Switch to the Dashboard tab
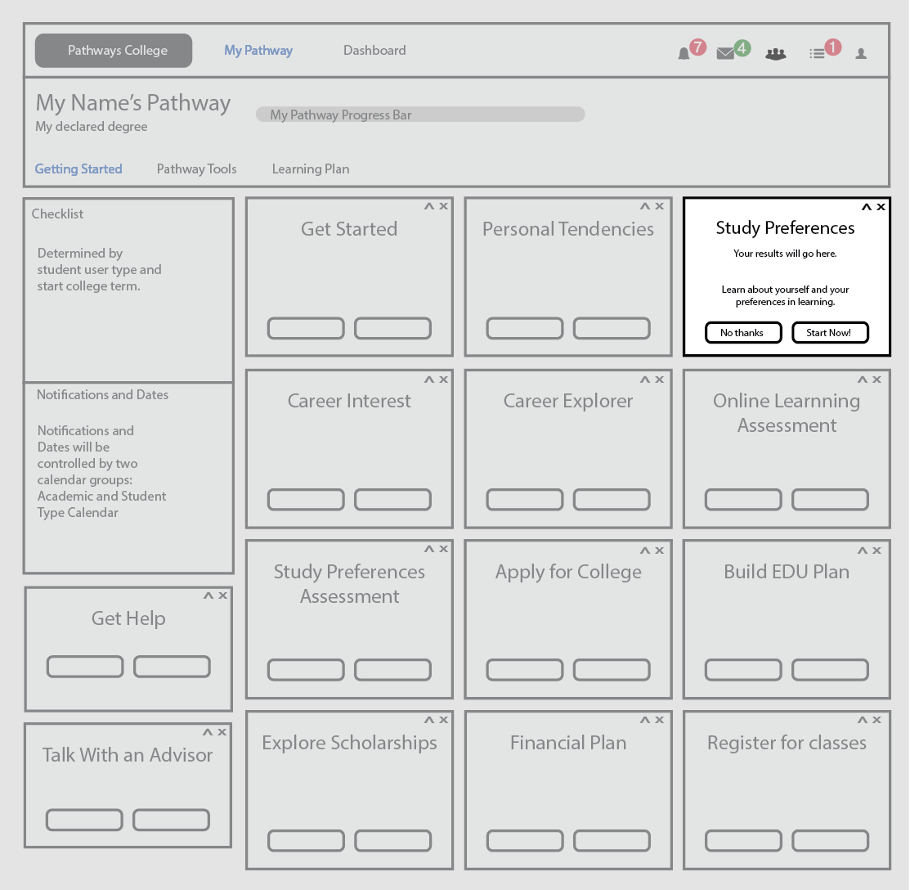The width and height of the screenshot is (910, 890). point(374,50)
